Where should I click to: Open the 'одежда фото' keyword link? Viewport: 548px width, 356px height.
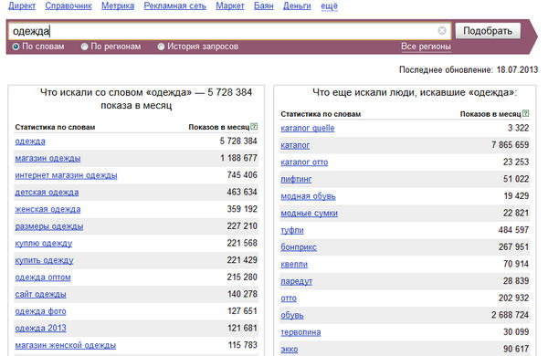click(40, 311)
